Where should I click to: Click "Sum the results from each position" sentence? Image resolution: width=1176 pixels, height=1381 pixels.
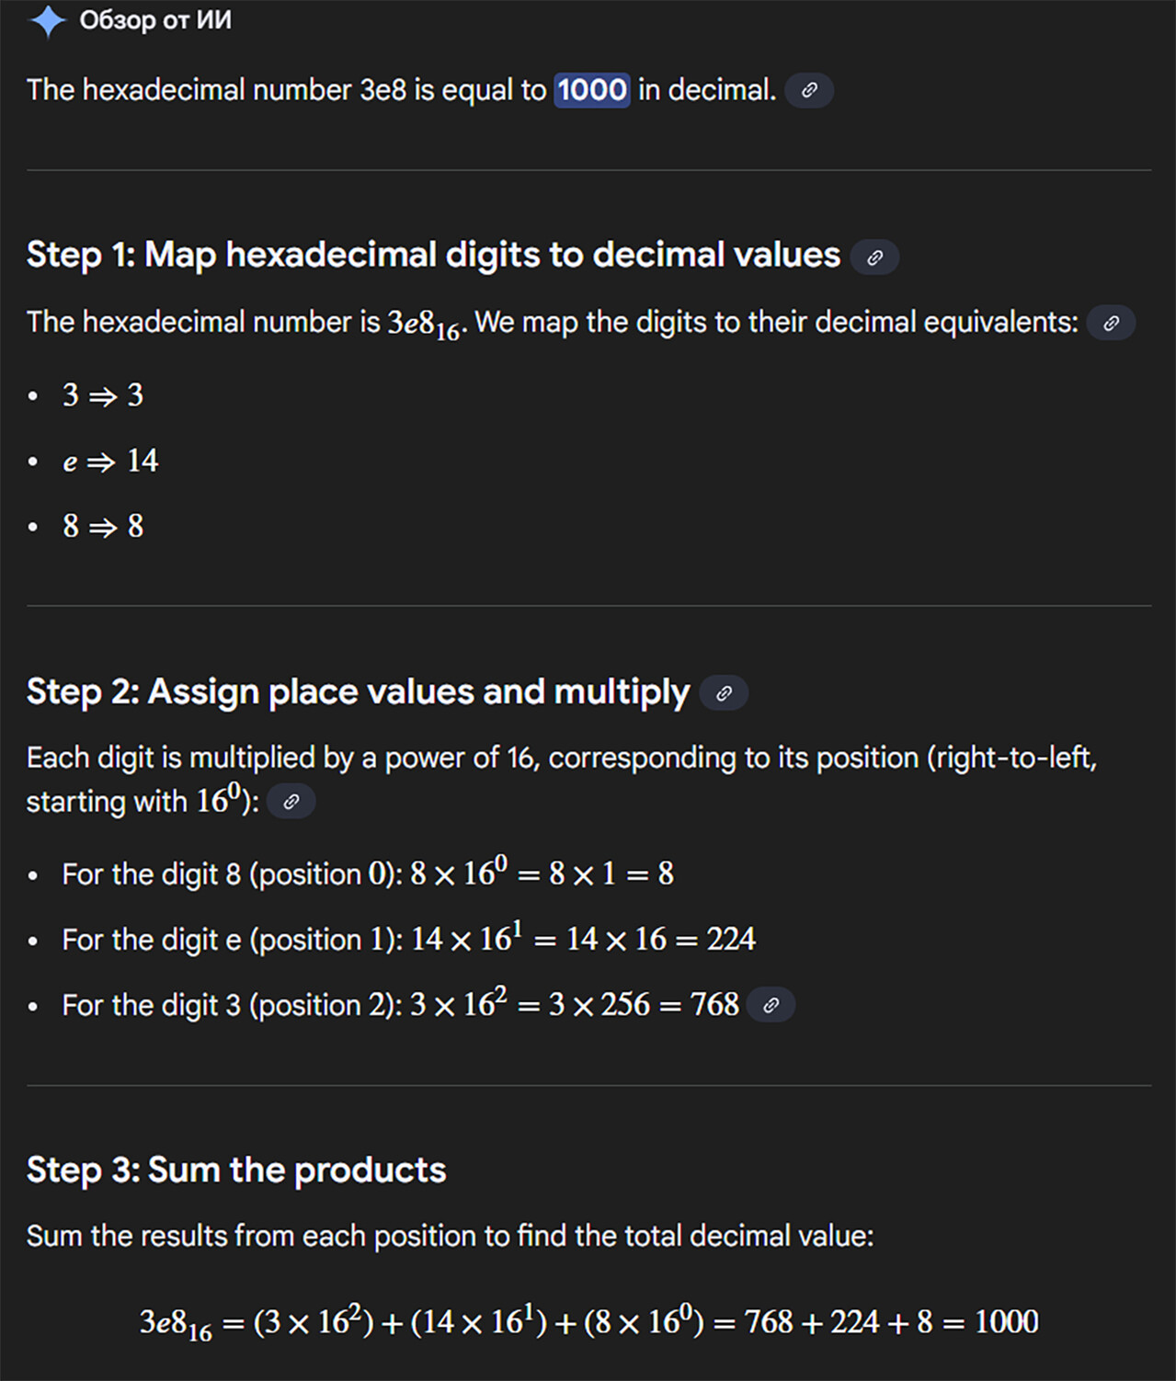coord(450,1236)
